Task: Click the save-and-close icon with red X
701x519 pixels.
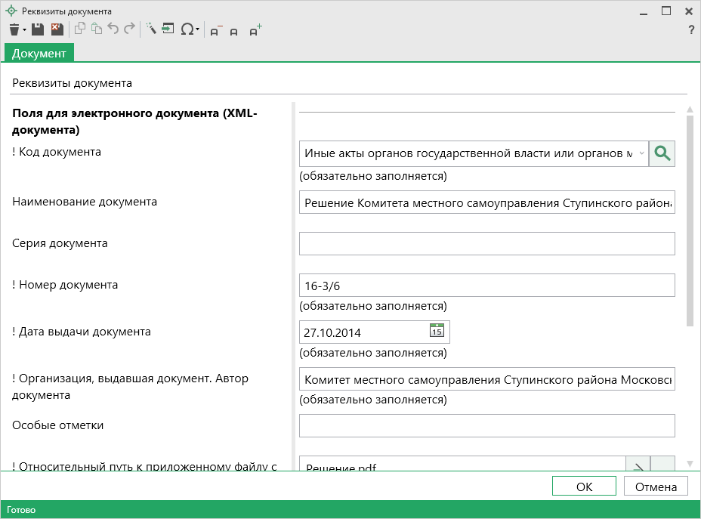Action: tap(57, 29)
